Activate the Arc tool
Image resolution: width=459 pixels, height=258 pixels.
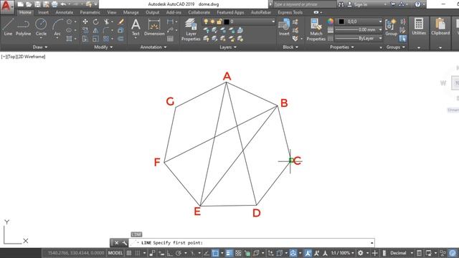click(x=57, y=27)
